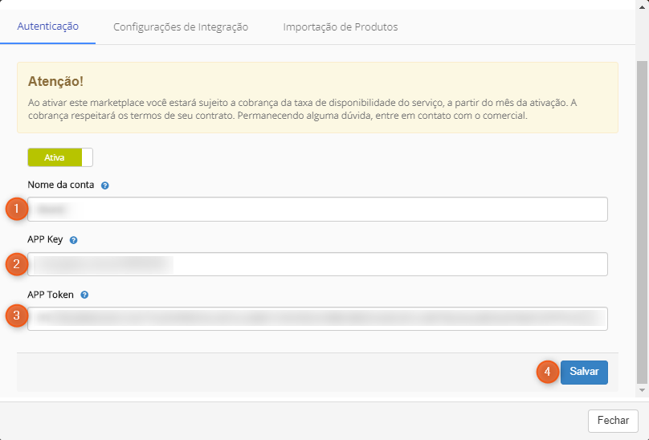Switch to Configurações de Integração tab
This screenshot has width=649, height=440.
pyautogui.click(x=181, y=27)
